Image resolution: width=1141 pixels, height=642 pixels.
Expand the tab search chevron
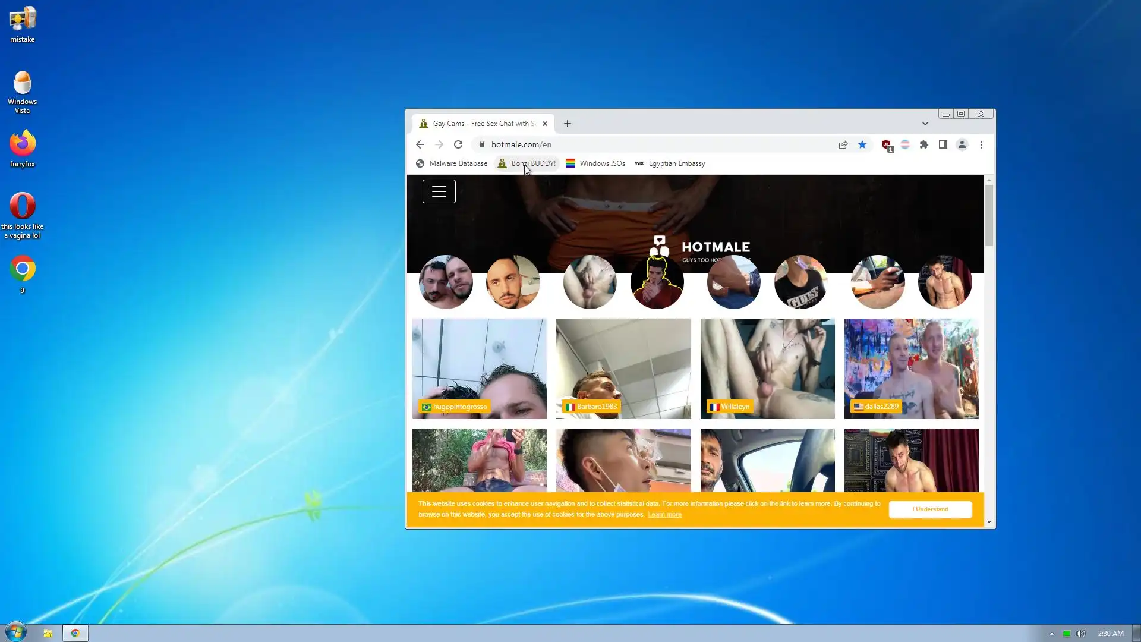tap(925, 124)
